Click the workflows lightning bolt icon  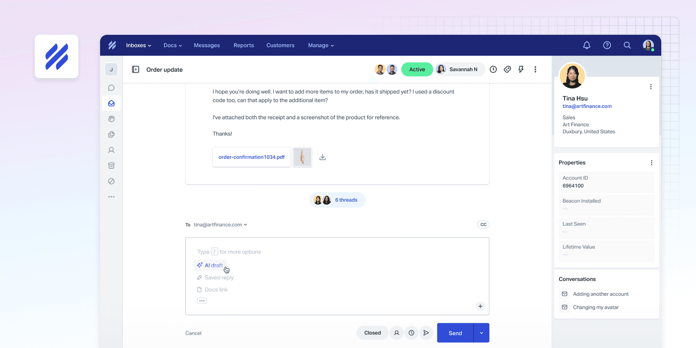click(x=521, y=70)
